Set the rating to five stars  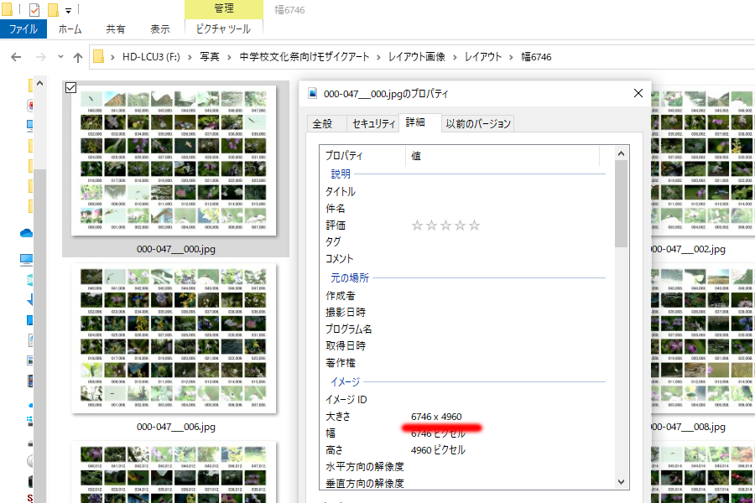coord(474,226)
